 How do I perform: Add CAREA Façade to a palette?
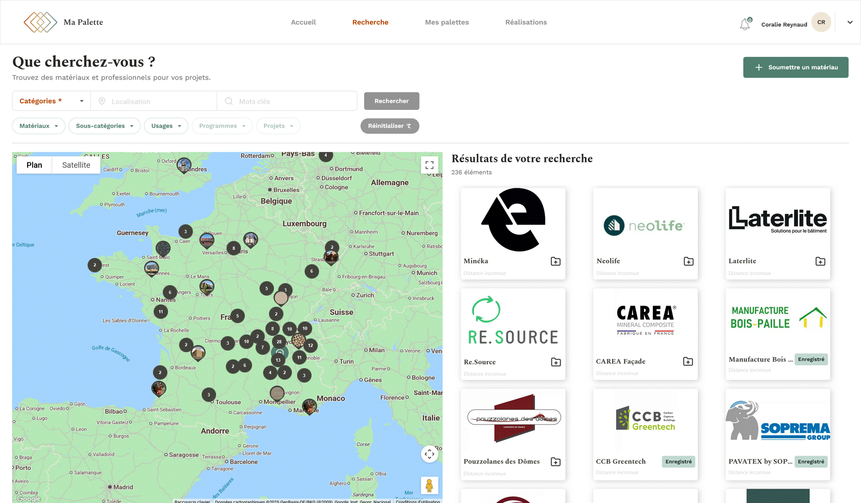click(x=688, y=361)
